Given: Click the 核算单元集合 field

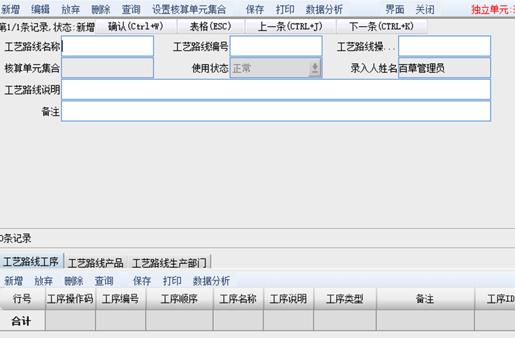Looking at the screenshot, I should coord(107,68).
